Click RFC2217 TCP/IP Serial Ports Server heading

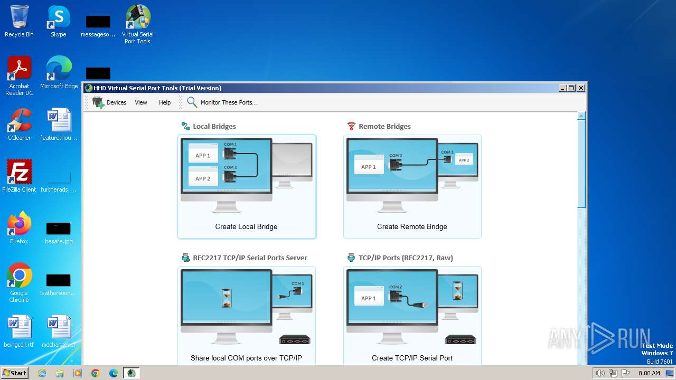pos(250,258)
